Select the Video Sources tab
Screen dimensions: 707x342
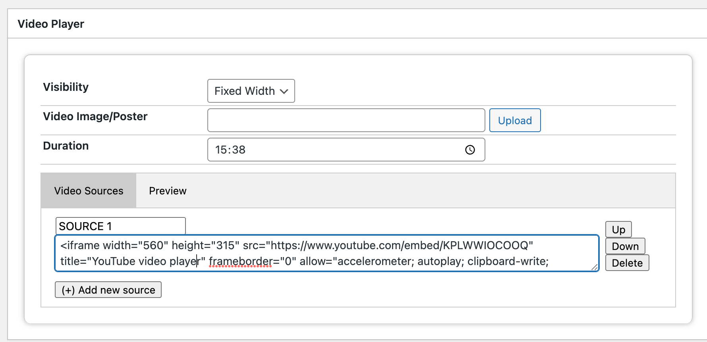[x=89, y=191]
